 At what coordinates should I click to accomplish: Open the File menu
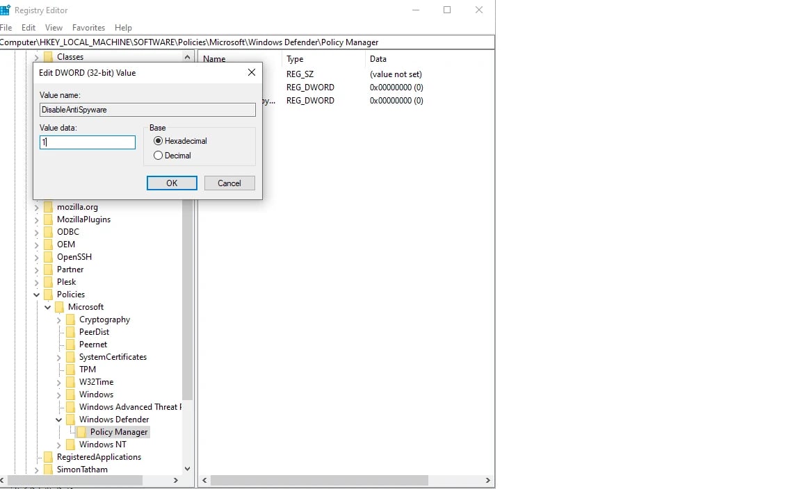[6, 28]
